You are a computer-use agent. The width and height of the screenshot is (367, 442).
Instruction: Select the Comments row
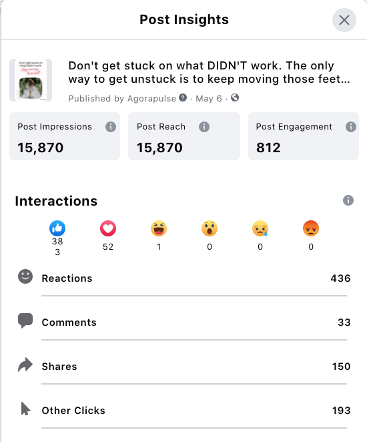183,322
